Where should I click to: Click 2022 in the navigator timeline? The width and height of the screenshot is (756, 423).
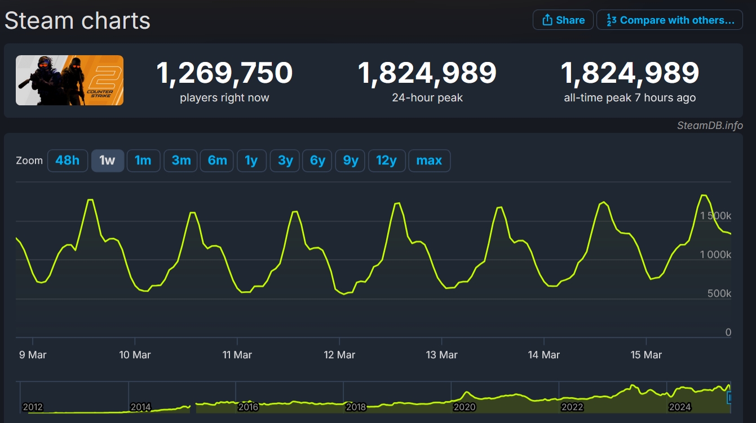click(572, 407)
